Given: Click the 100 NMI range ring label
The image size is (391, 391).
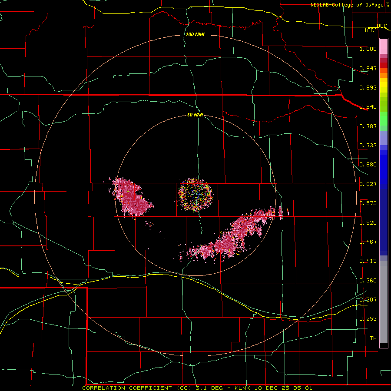Looking at the screenshot, I should (195, 34).
